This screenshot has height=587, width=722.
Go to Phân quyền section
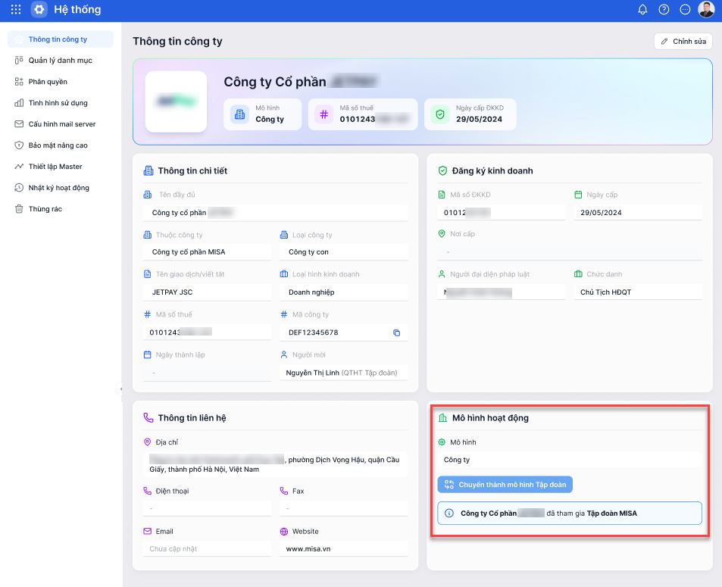(48, 82)
